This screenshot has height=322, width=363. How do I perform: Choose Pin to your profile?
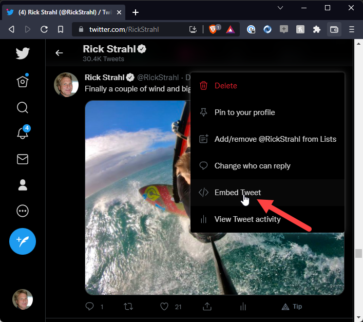pyautogui.click(x=268, y=112)
